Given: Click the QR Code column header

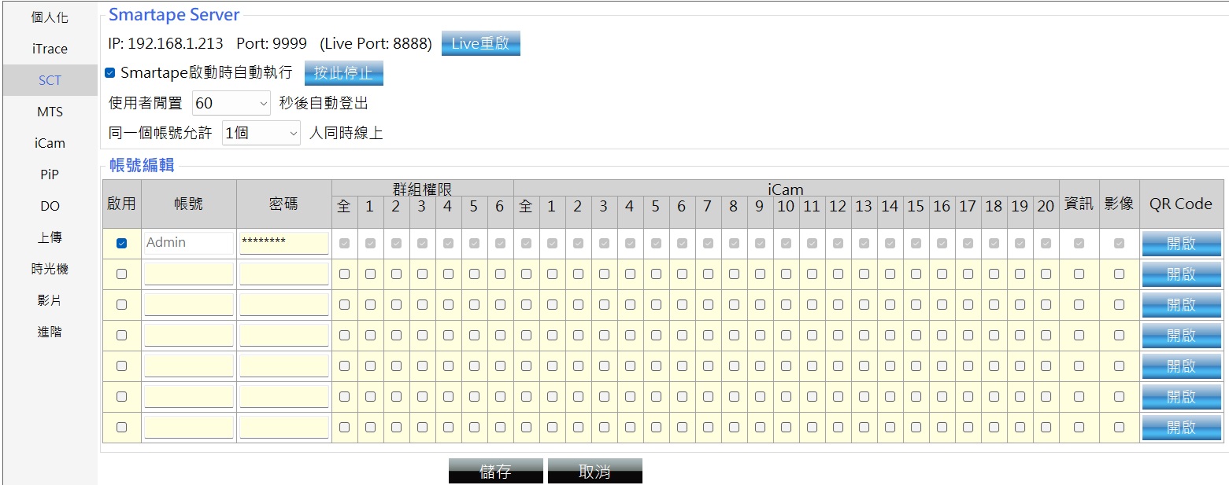Looking at the screenshot, I should pyautogui.click(x=1181, y=204).
